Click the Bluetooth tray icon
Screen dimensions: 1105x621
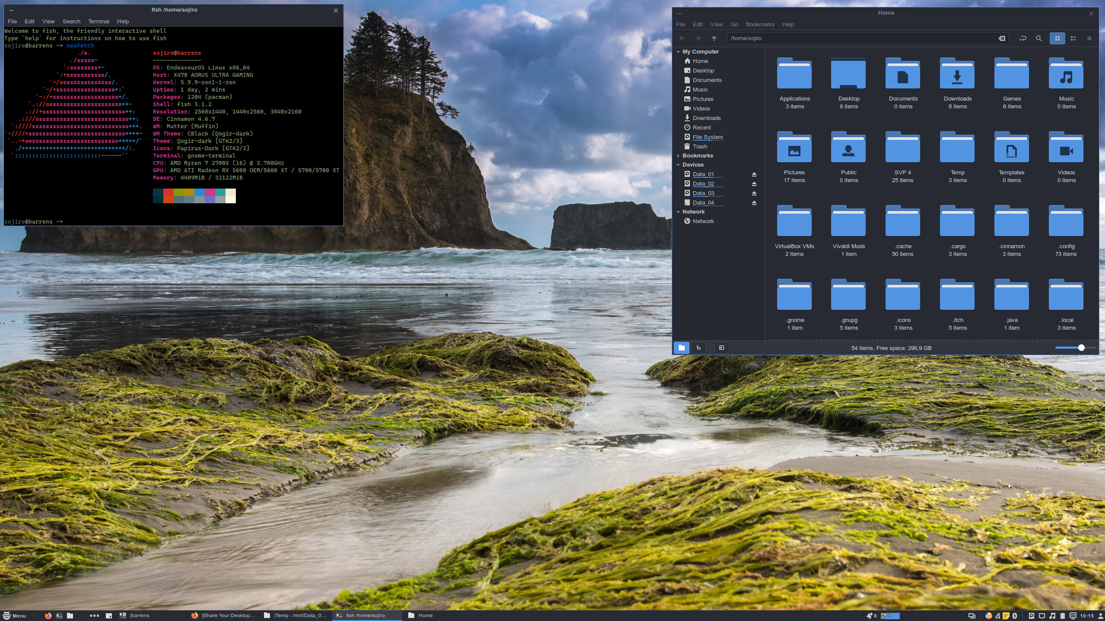point(1015,616)
